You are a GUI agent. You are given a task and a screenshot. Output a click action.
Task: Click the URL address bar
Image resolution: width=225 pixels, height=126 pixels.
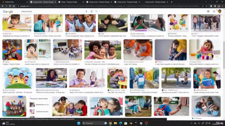(x=110, y=6)
